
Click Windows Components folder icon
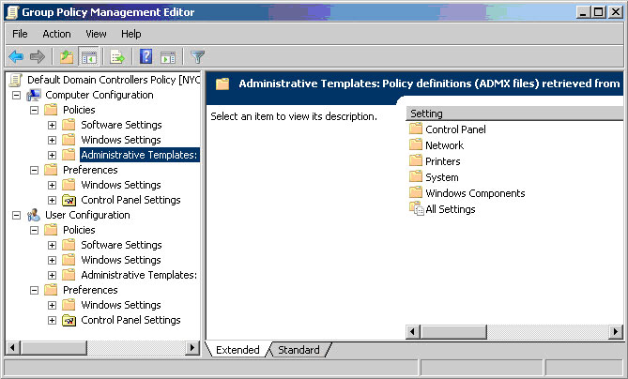416,193
